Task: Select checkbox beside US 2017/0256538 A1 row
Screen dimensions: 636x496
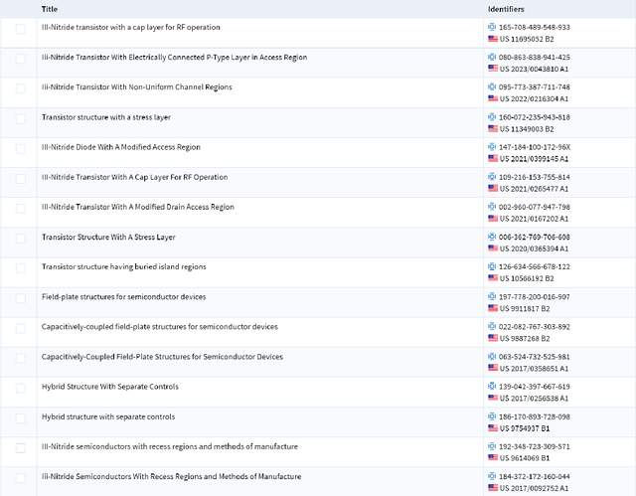Action: [x=20, y=388]
